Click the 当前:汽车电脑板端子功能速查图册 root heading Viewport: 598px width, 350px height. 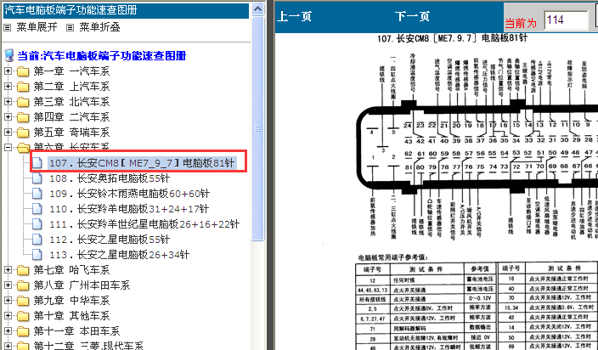tap(101, 56)
